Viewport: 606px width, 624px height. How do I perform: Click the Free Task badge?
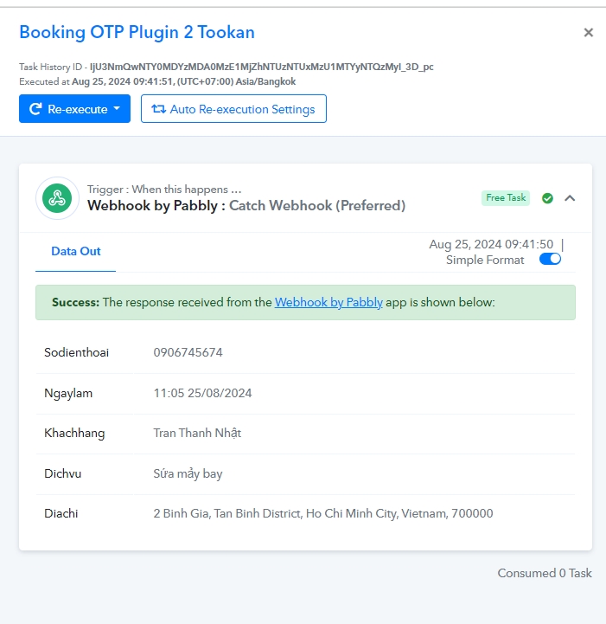coord(506,198)
